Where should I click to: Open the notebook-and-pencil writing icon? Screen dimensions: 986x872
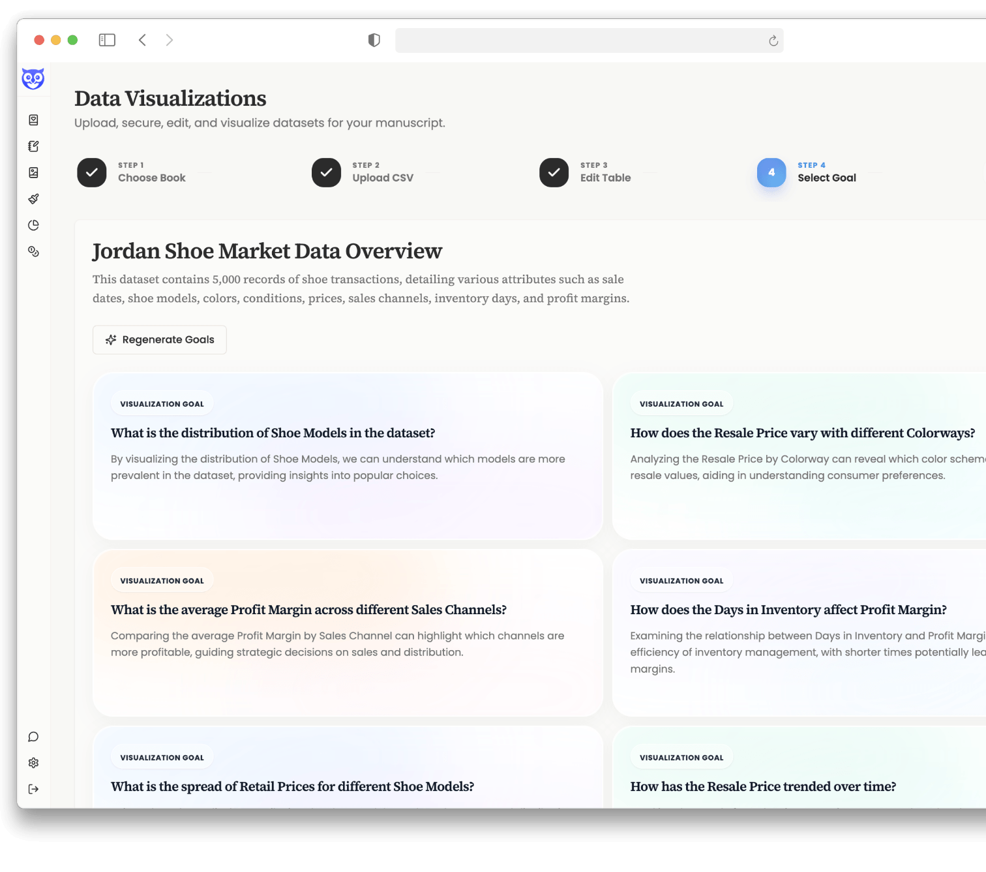[x=34, y=146]
